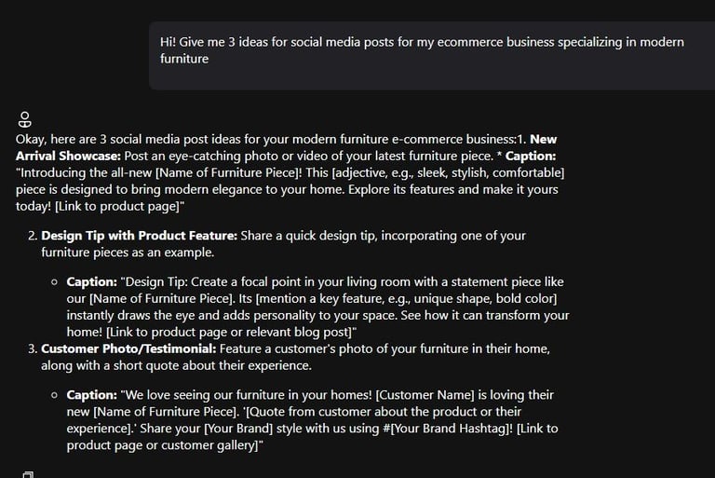The height and width of the screenshot is (478, 715).
Task: Click the "Design Tip with Product Feature:" heading
Action: tap(139, 236)
